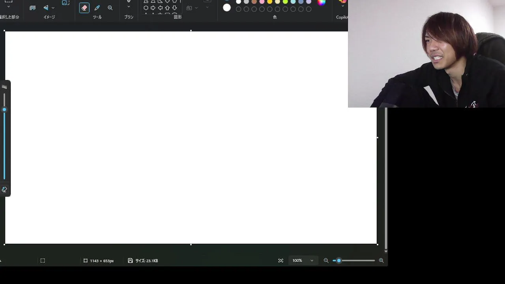Pick the lavender color swatch
Screen dimensions: 505x284
pyautogui.click(x=309, y=2)
